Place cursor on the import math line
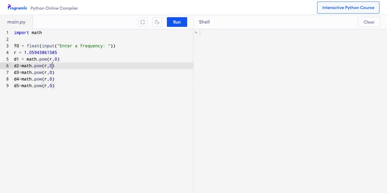Screen dimensions: 387x193 [28, 33]
